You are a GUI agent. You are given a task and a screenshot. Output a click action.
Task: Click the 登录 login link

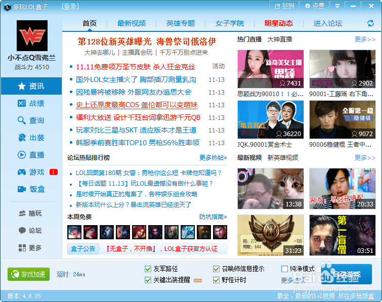click(70, 7)
